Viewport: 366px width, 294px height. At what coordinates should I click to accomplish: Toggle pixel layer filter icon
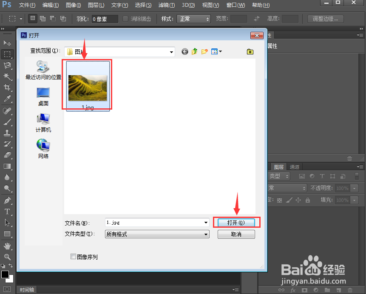[x=302, y=176]
